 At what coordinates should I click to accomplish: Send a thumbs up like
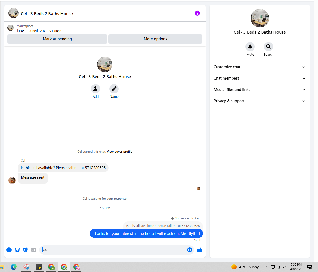[200, 250]
